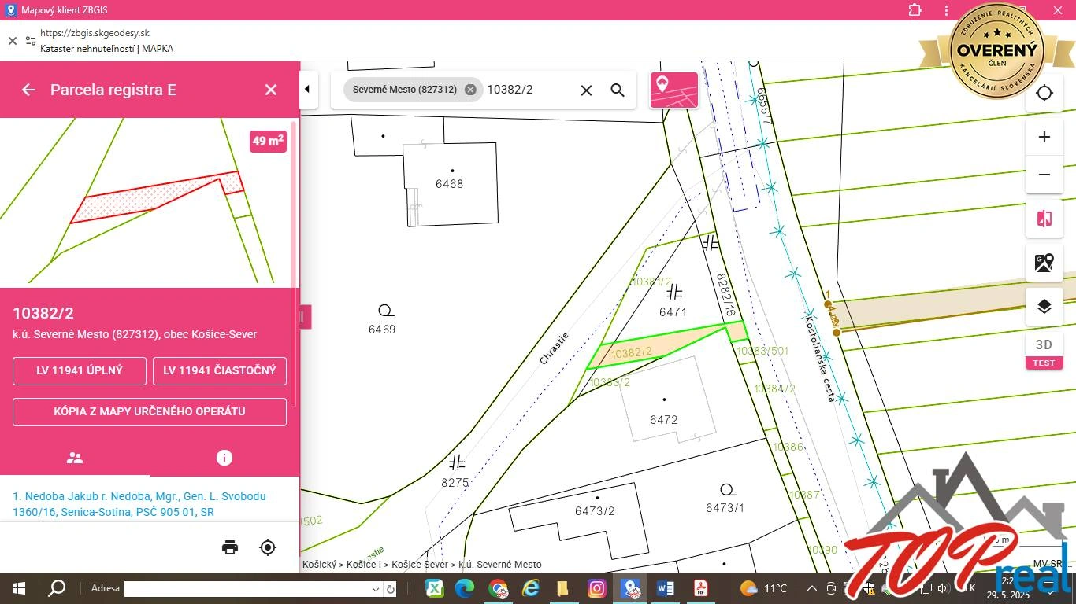Open the Adresa taskbar dropdown
The height and width of the screenshot is (604, 1076).
(x=376, y=587)
